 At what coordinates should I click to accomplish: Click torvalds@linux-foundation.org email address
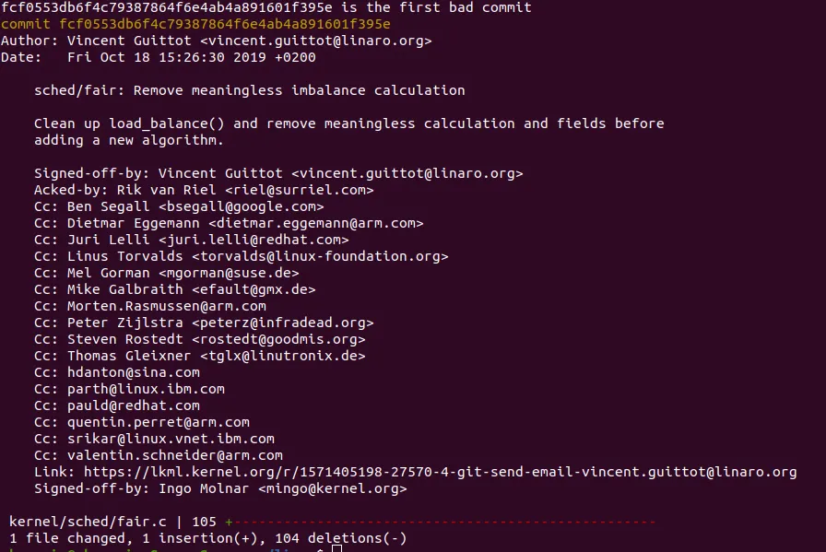[x=320, y=256]
